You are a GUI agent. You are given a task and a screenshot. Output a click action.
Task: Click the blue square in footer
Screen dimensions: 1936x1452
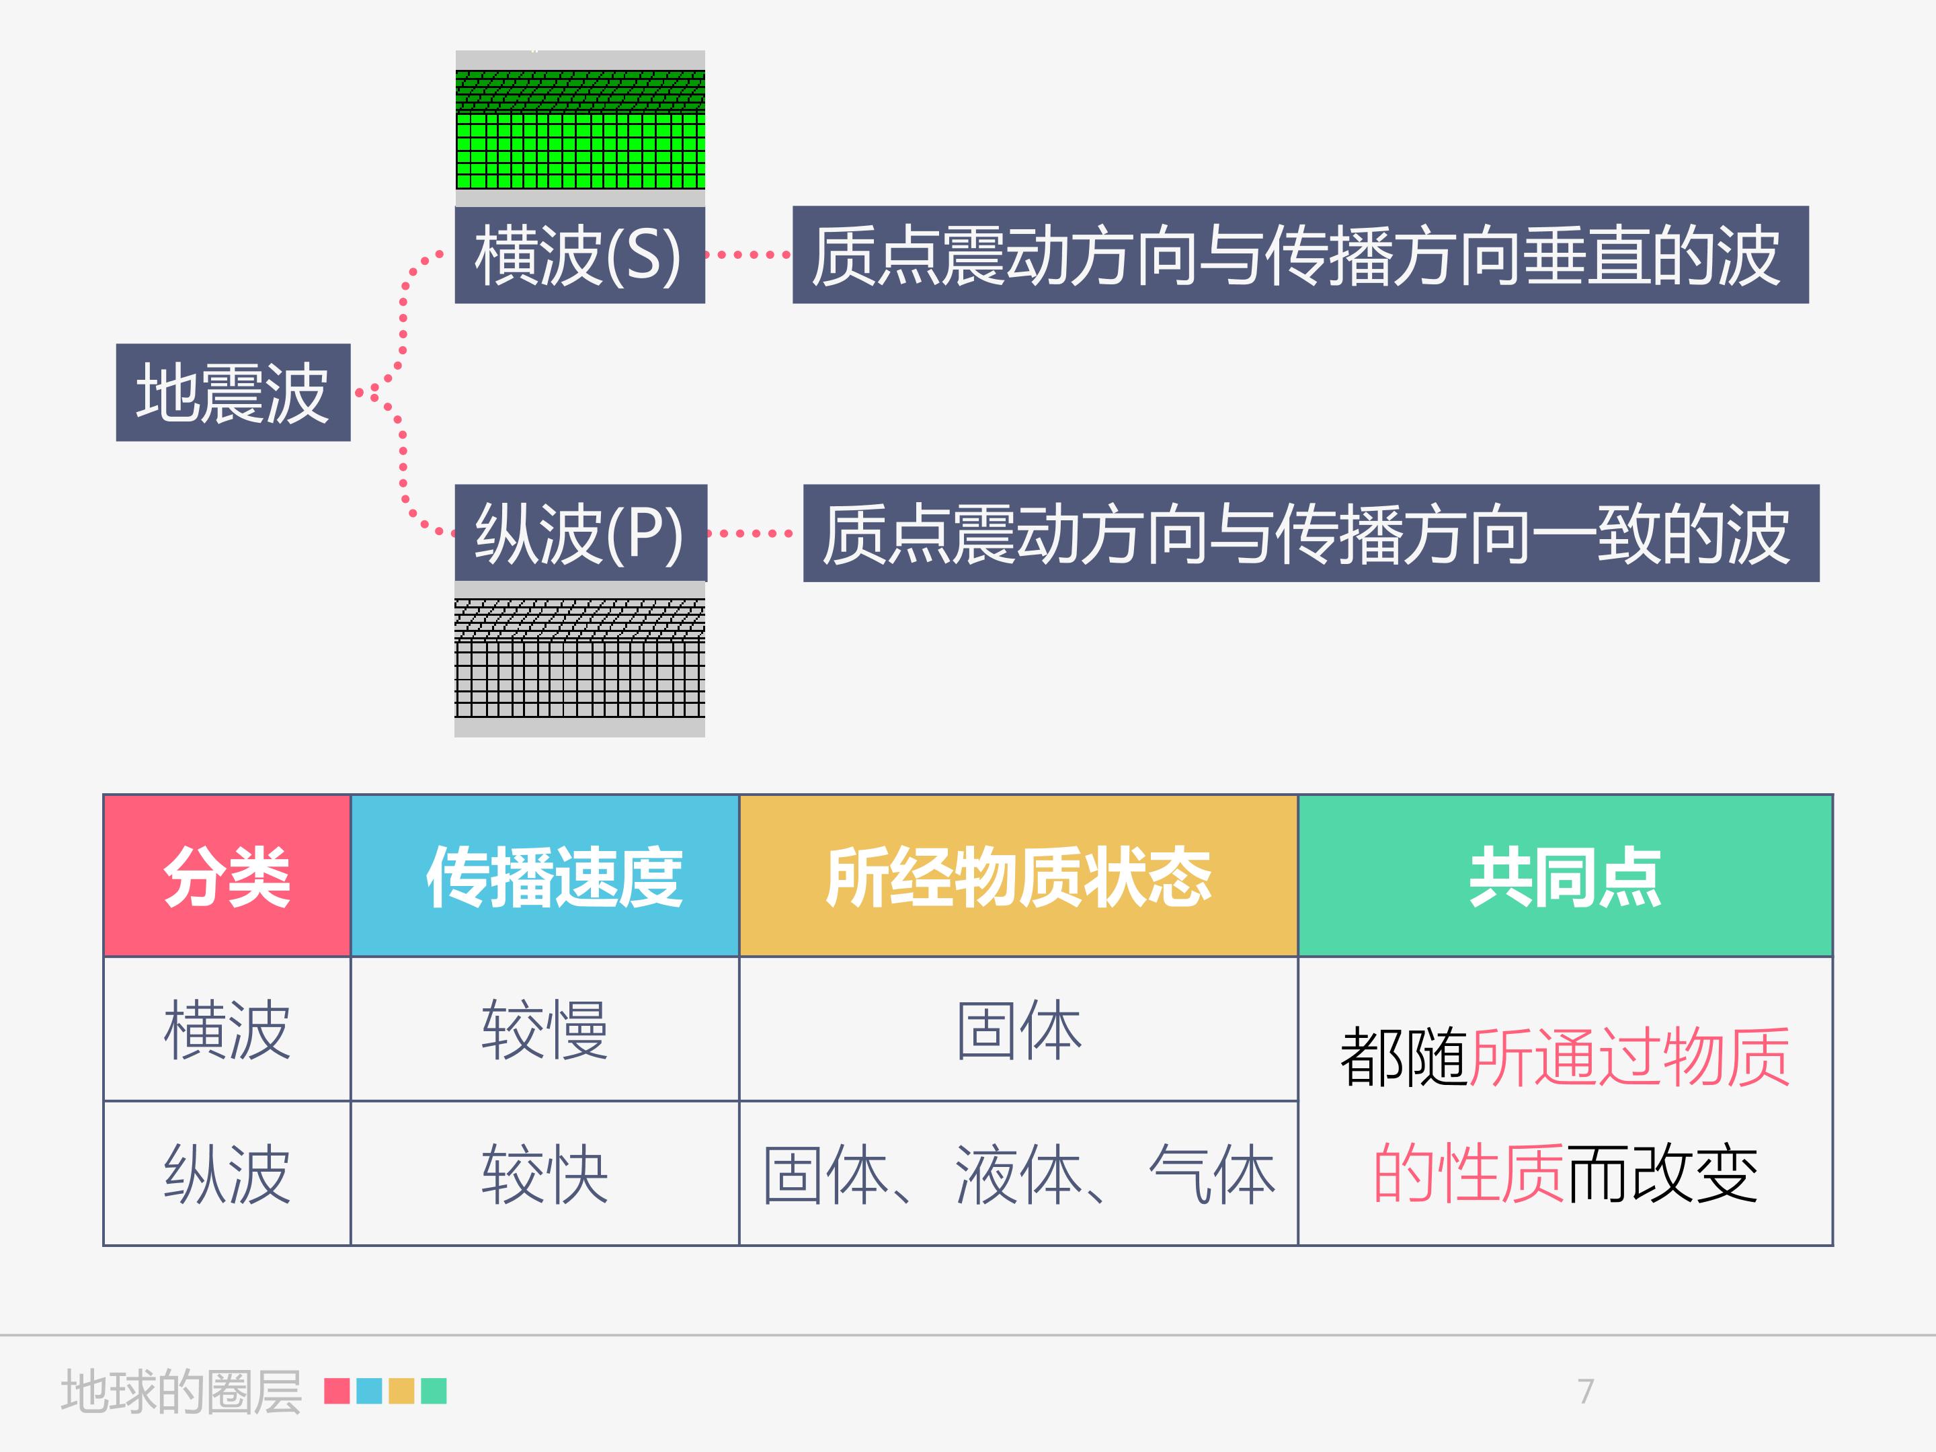point(369,1391)
